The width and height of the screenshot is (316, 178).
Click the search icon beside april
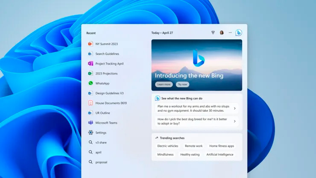[x=91, y=152]
